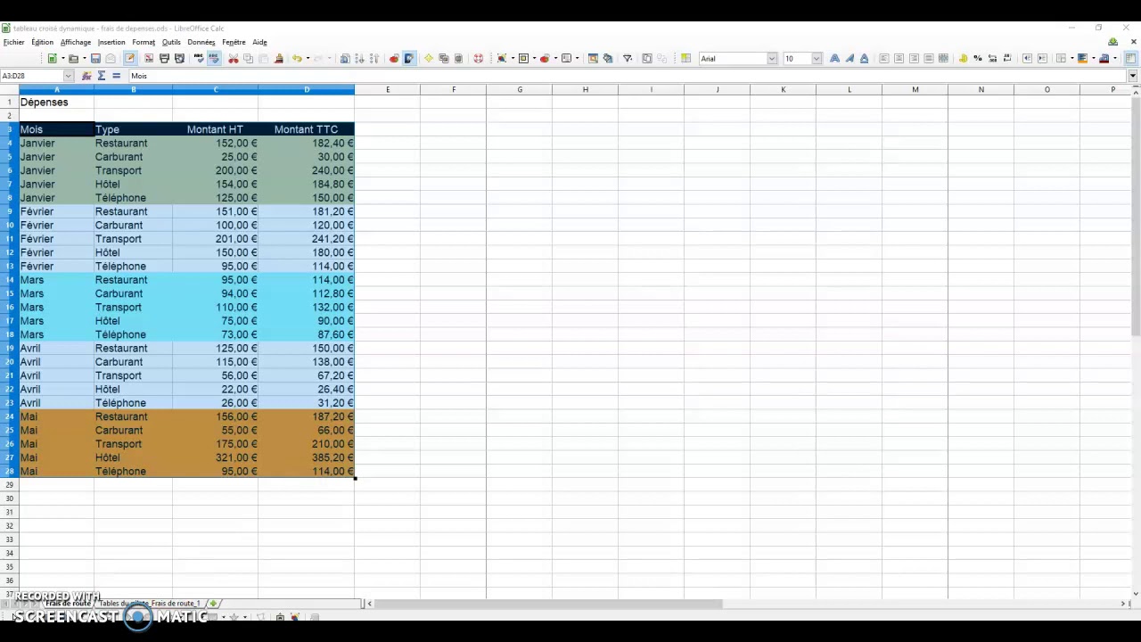The width and height of the screenshot is (1141, 642).
Task: Click Sort Descending icon
Action: pyautogui.click(x=374, y=58)
